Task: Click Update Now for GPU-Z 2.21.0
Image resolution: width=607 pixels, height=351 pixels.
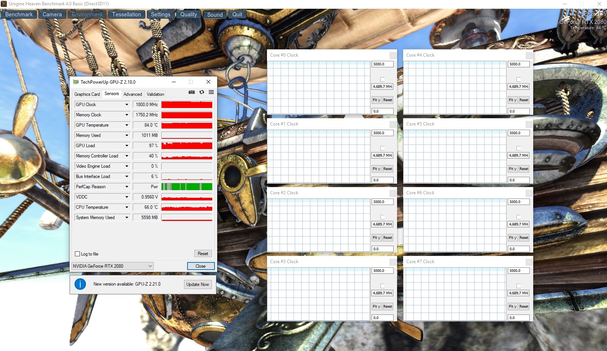Action: [x=198, y=284]
